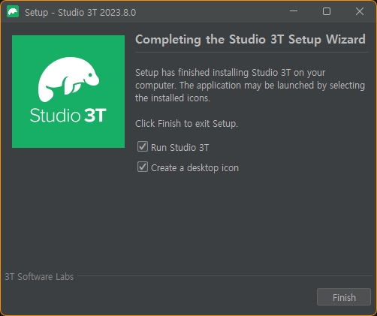Click the large Studio 3T manatee logo
Screen dimensions: 377x316
68,92
